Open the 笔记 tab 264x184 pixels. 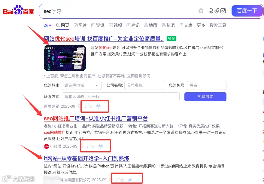click(133, 26)
